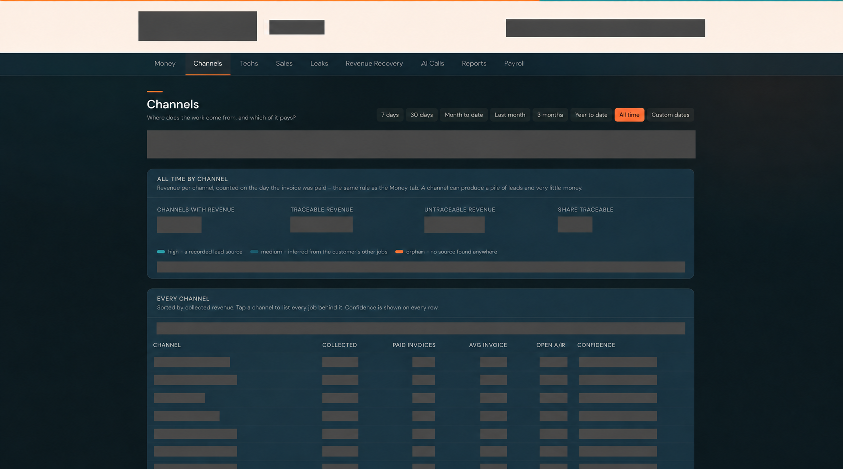843x469 pixels.
Task: Click the TRACEABLE REVENUE label
Action: [x=322, y=210]
